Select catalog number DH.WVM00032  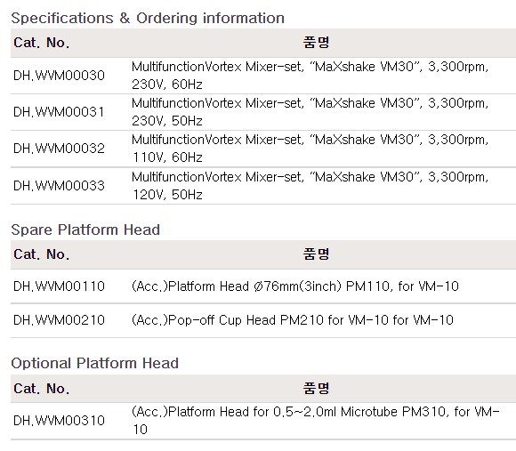[x=59, y=149]
